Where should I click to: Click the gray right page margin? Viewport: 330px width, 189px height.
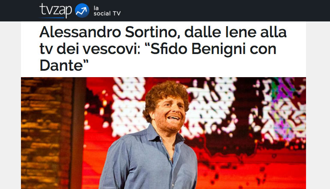tap(318, 105)
